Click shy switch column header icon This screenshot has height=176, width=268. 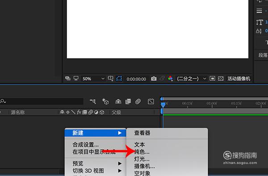tap(62, 112)
